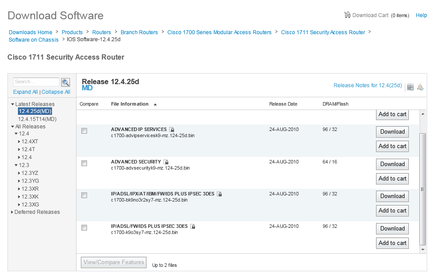Add ADVANCED IP SERVICES image to cart
Viewport: 432px width, 273px height.
coord(392,146)
